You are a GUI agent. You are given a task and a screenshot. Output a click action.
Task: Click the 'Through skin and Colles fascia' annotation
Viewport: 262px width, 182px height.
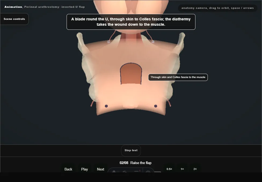[178, 77]
